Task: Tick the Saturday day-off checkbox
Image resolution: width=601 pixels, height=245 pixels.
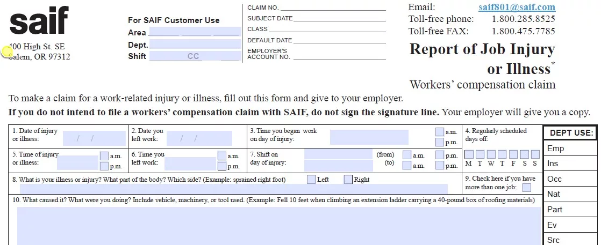Action: point(524,154)
